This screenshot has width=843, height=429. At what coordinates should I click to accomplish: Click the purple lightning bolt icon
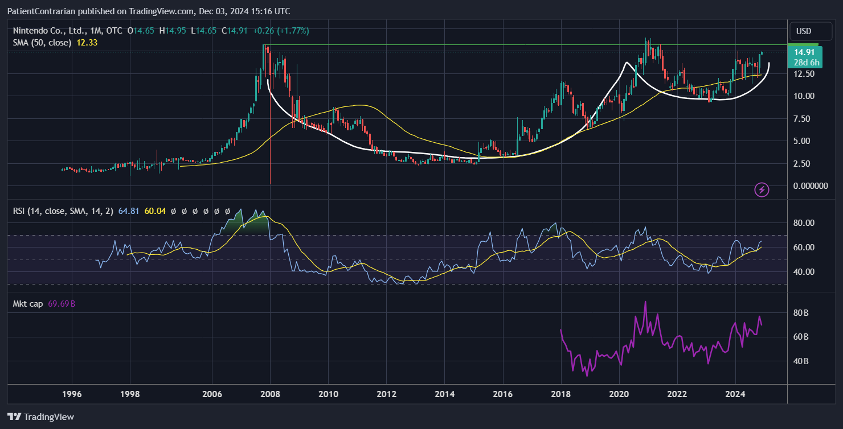pos(762,190)
